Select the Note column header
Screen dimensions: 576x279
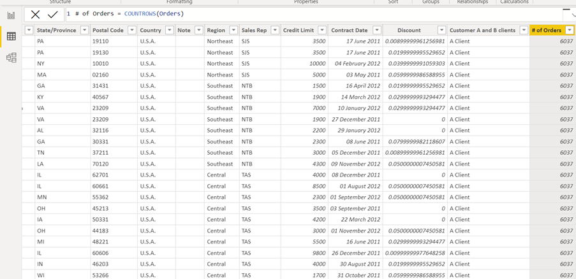coord(184,30)
